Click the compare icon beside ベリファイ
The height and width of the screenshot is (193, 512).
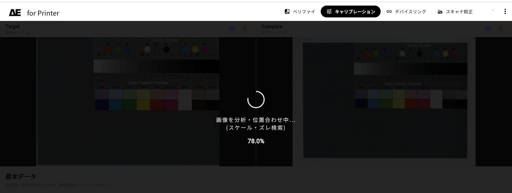pyautogui.click(x=287, y=11)
